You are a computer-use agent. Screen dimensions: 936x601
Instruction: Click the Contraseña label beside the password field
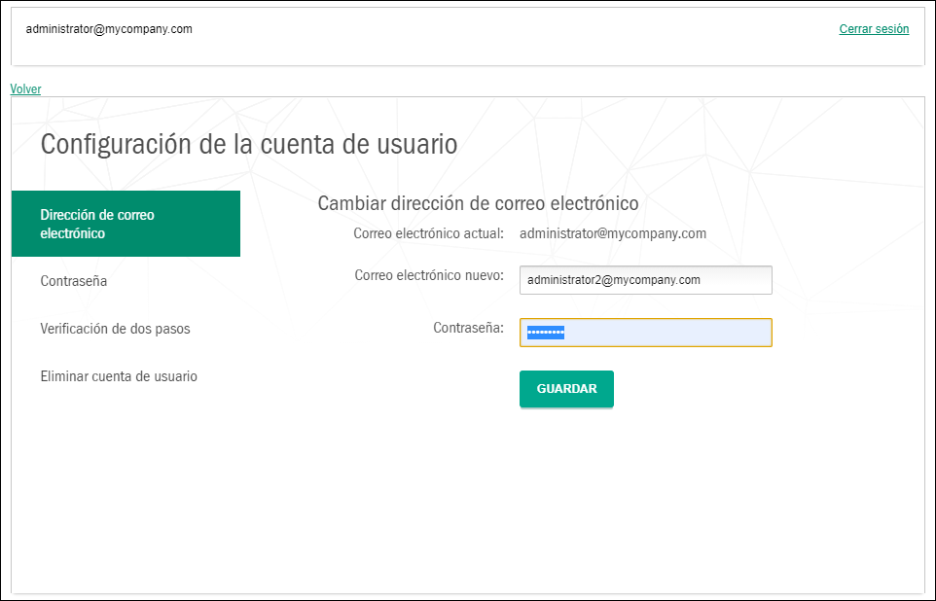click(469, 328)
